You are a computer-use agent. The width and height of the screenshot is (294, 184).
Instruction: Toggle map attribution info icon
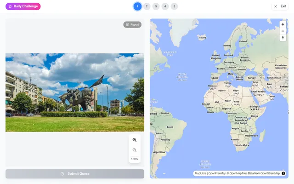[x=283, y=173]
